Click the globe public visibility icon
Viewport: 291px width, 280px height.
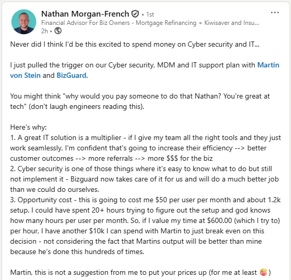click(x=58, y=31)
